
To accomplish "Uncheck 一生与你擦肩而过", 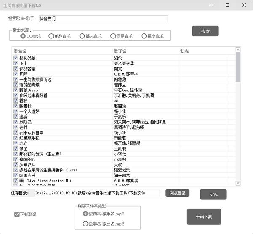I will click(x=16, y=79).
